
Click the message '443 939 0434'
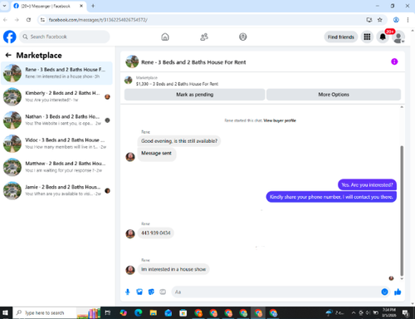click(156, 233)
